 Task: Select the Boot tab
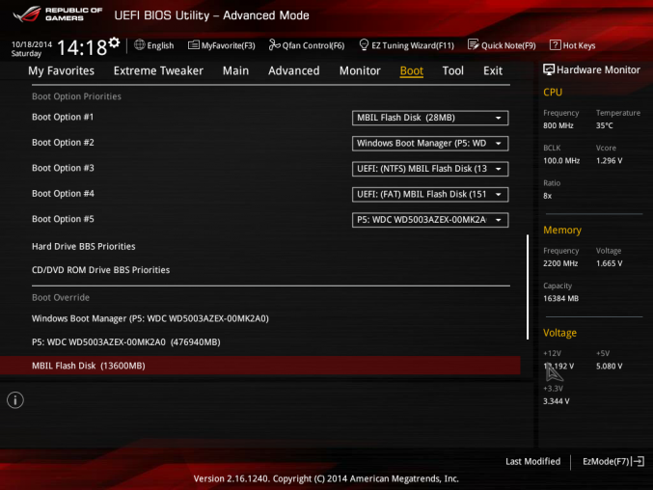(x=412, y=70)
